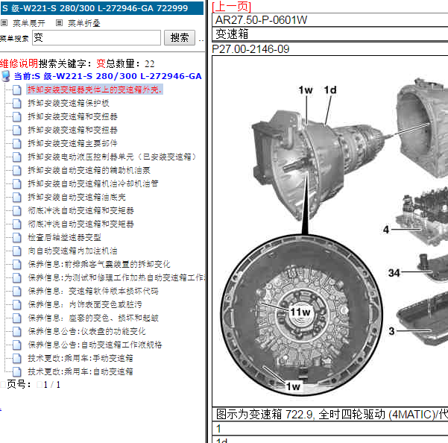Open document icon for 拆卸安装变速箱主要部件
This screenshot has width=448, height=443.
point(17,143)
